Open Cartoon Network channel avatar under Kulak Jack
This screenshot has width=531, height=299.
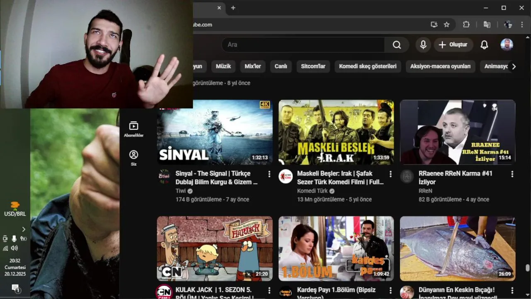pos(164,292)
